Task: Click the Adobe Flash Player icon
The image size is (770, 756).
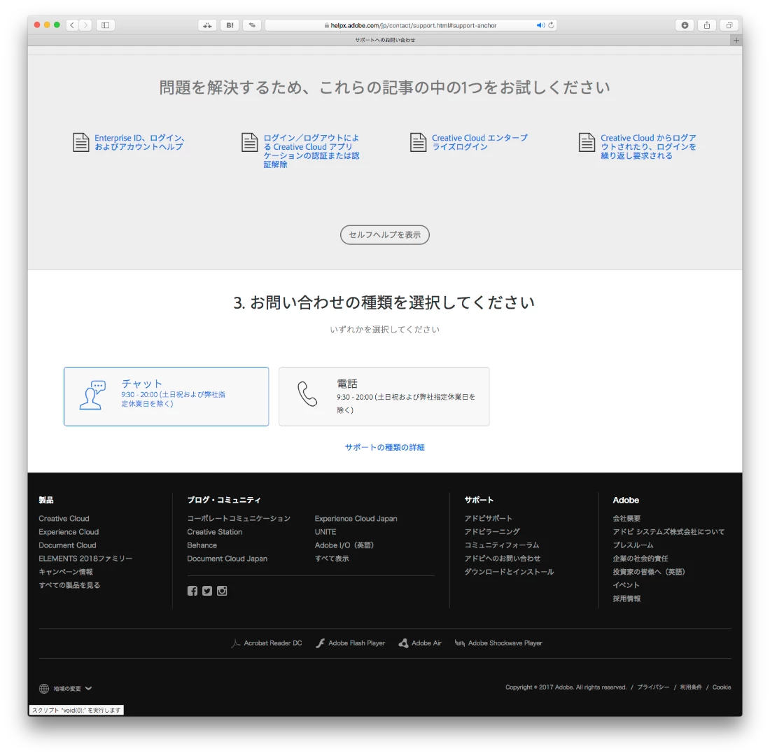Action: coord(320,643)
